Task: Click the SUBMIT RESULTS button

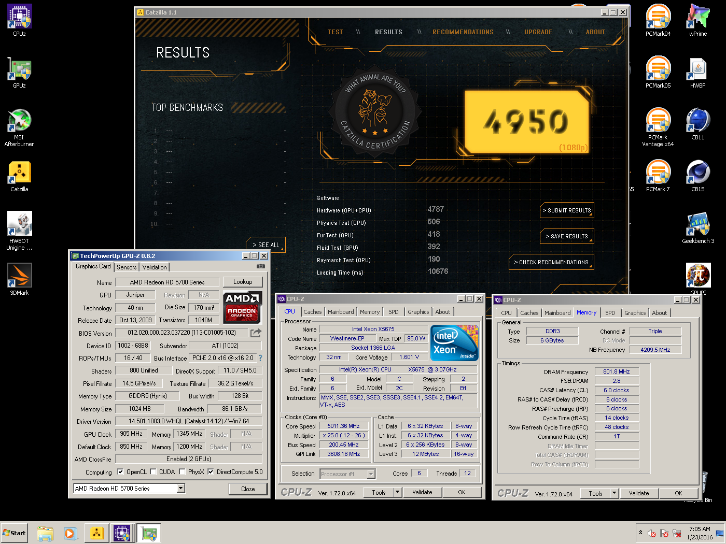Action: pos(567,210)
